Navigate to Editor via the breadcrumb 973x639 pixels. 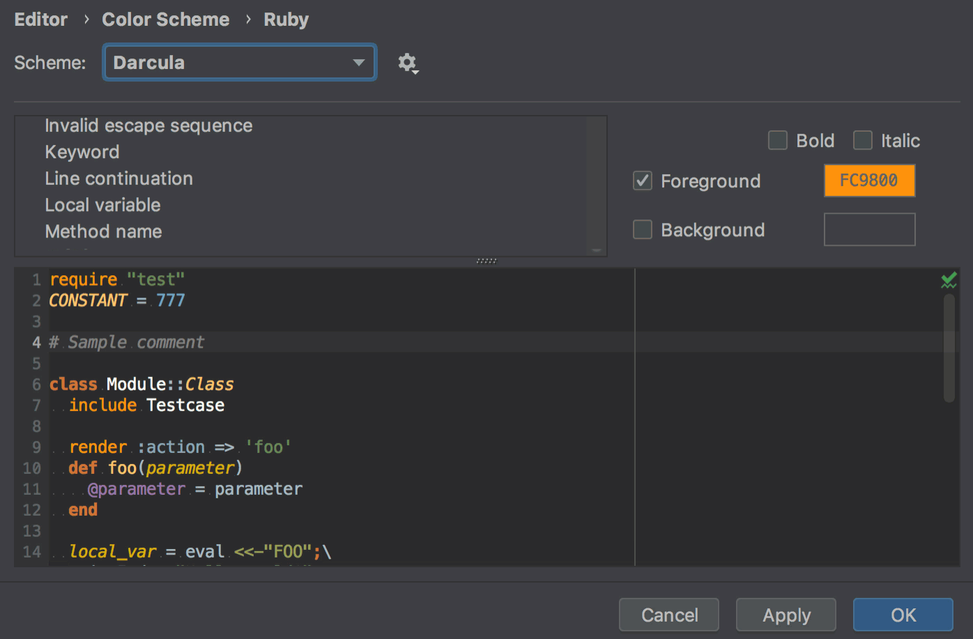coord(40,19)
